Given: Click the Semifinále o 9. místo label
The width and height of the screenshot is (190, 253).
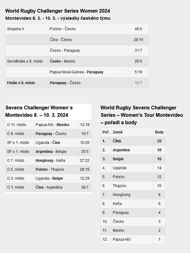Looking at the screenshot, I should click(25, 61).
